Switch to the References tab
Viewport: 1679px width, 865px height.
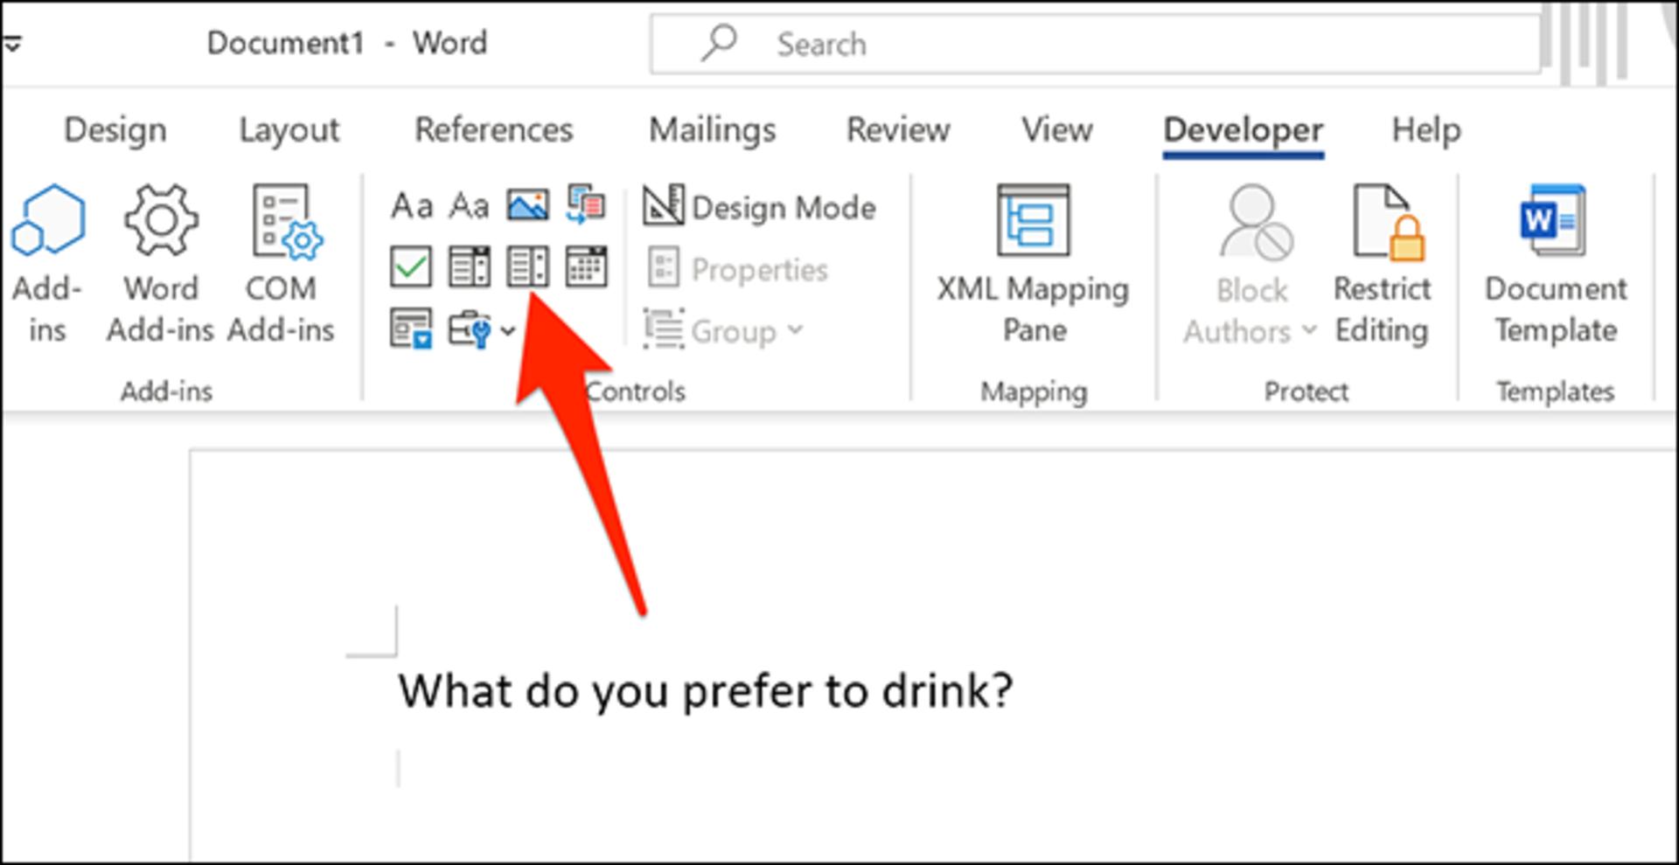[x=493, y=130]
